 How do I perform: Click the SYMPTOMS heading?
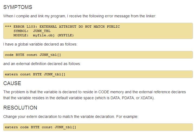pos(18,7)
